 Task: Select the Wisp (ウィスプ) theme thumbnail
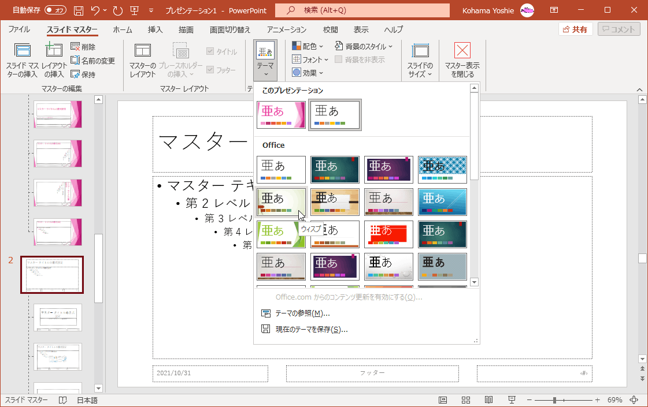click(x=281, y=202)
